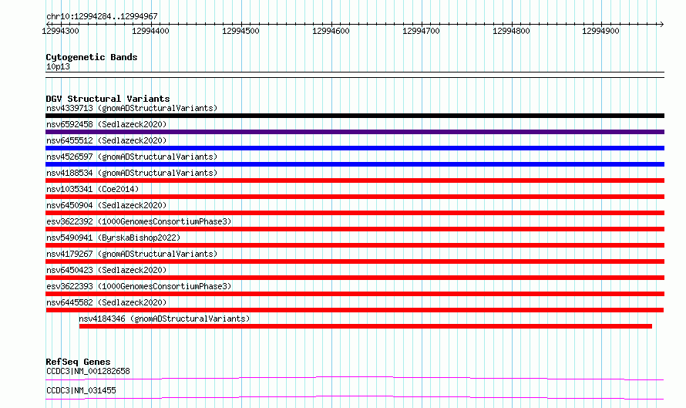
Task: Click ruler position 12994800
Action: (511, 31)
